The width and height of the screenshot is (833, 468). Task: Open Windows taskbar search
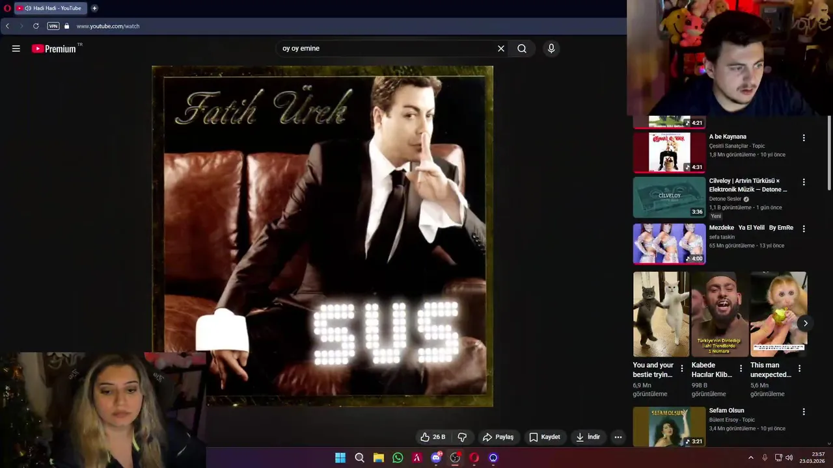click(359, 458)
